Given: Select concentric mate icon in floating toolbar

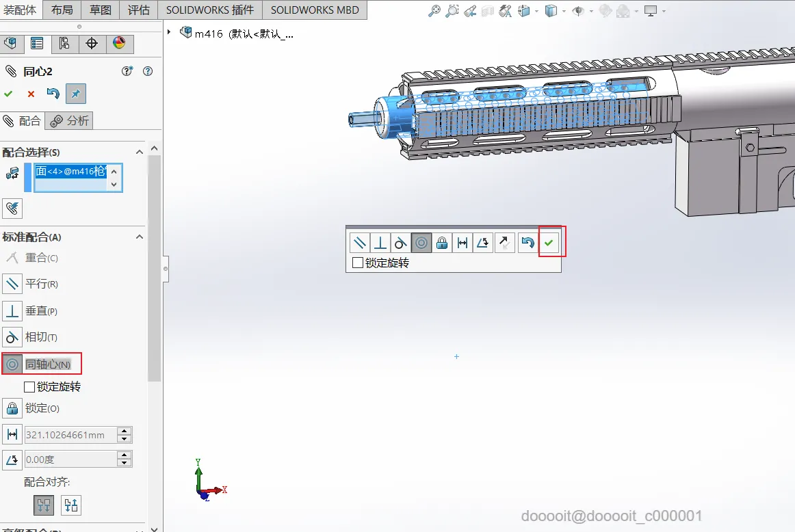Looking at the screenshot, I should 421,243.
